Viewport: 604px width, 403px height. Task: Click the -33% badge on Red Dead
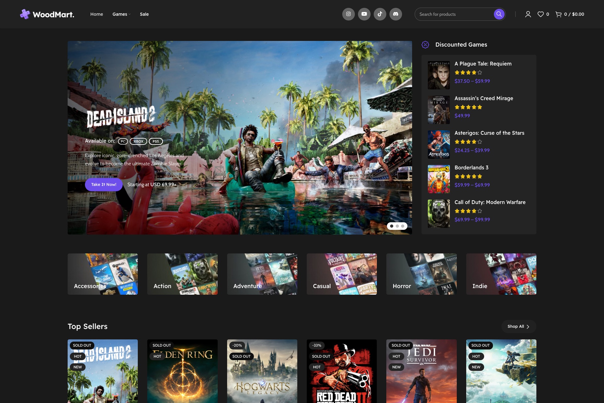[x=317, y=345]
